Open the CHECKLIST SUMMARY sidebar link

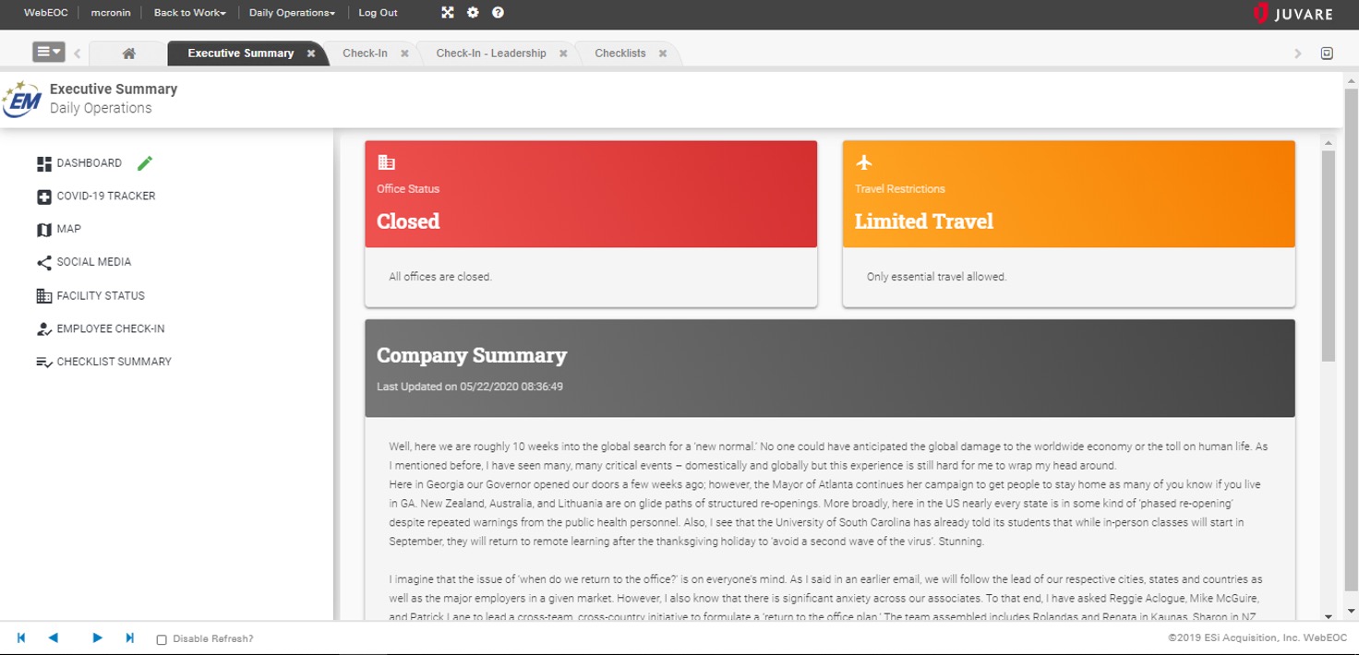114,362
